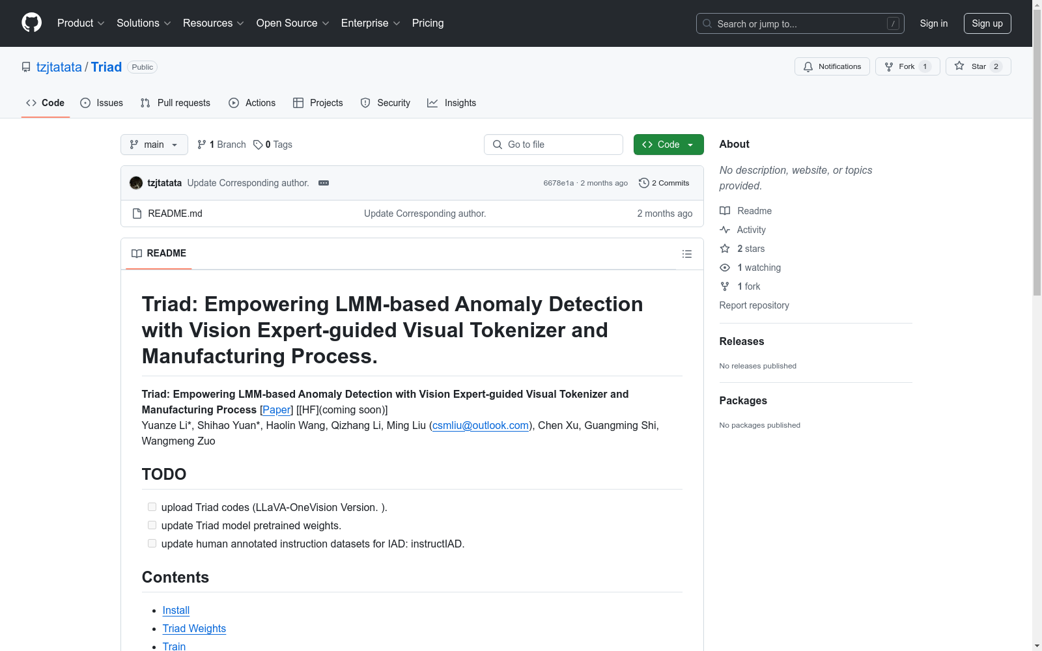Expand commit message ellipsis icon
The width and height of the screenshot is (1042, 651).
click(x=324, y=183)
